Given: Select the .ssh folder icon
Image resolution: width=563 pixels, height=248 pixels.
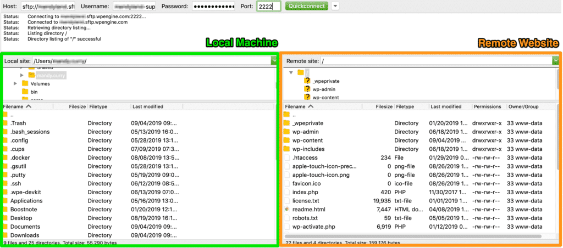Looking at the screenshot, I should pyautogui.click(x=5, y=184).
